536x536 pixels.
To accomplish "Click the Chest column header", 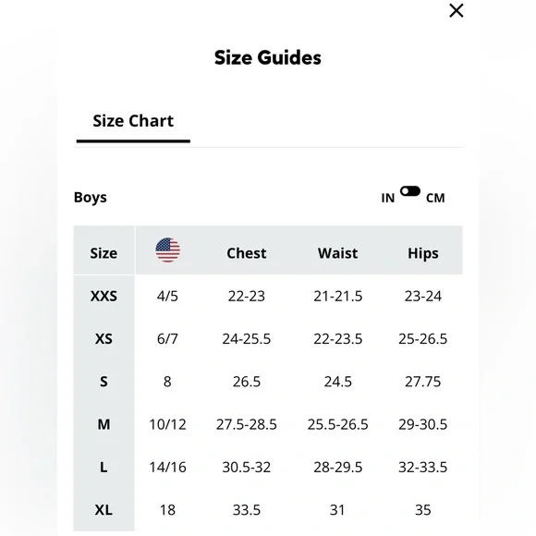I will pos(246,253).
